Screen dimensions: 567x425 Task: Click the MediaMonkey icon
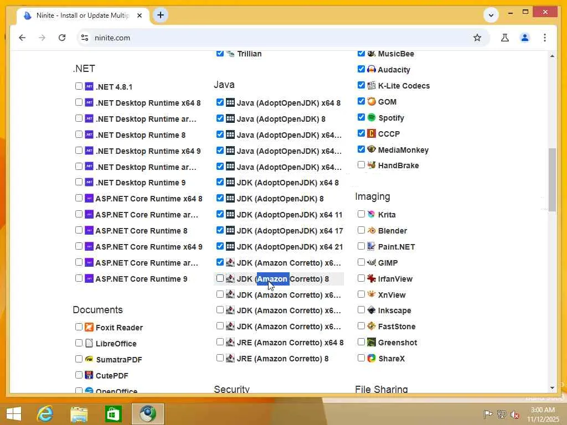pos(372,149)
